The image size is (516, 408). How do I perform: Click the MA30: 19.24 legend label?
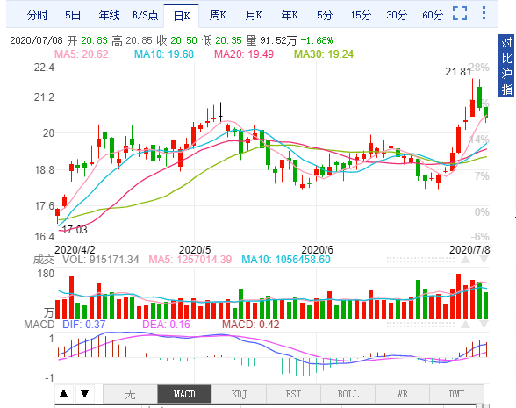click(324, 54)
